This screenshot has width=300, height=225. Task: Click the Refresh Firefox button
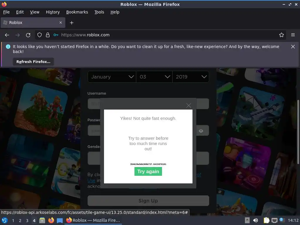(x=33, y=62)
